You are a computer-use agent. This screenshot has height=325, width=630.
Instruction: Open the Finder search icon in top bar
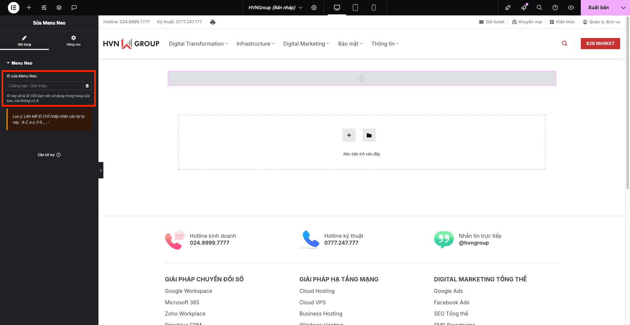(539, 8)
